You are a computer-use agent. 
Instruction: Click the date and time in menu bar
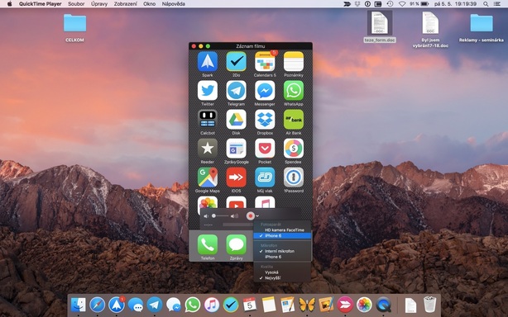[x=455, y=4]
